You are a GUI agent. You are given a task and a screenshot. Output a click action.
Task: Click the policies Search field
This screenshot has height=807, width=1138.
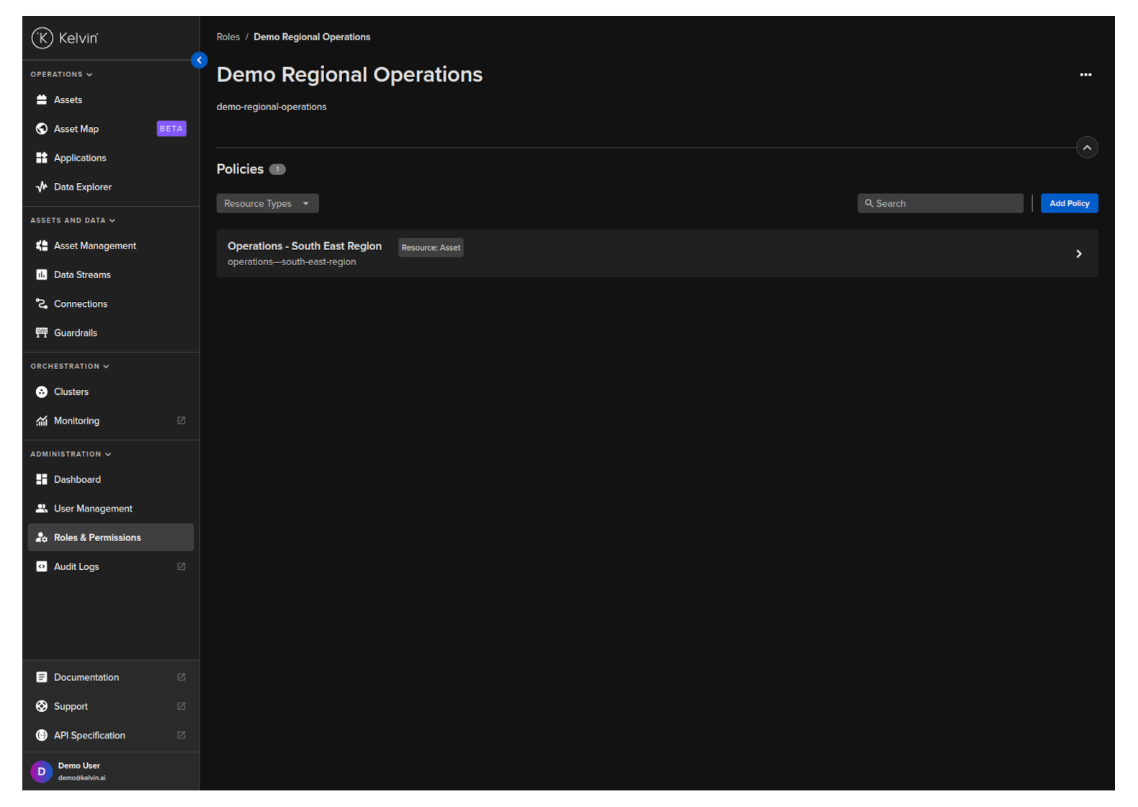[940, 204]
